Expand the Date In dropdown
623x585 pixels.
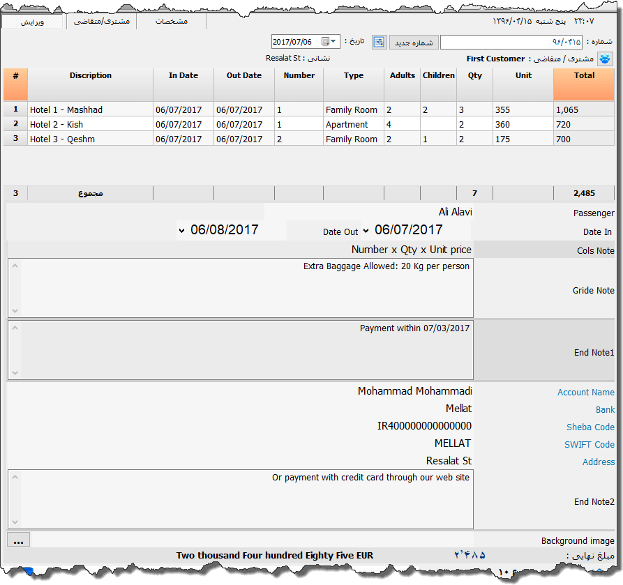[366, 231]
